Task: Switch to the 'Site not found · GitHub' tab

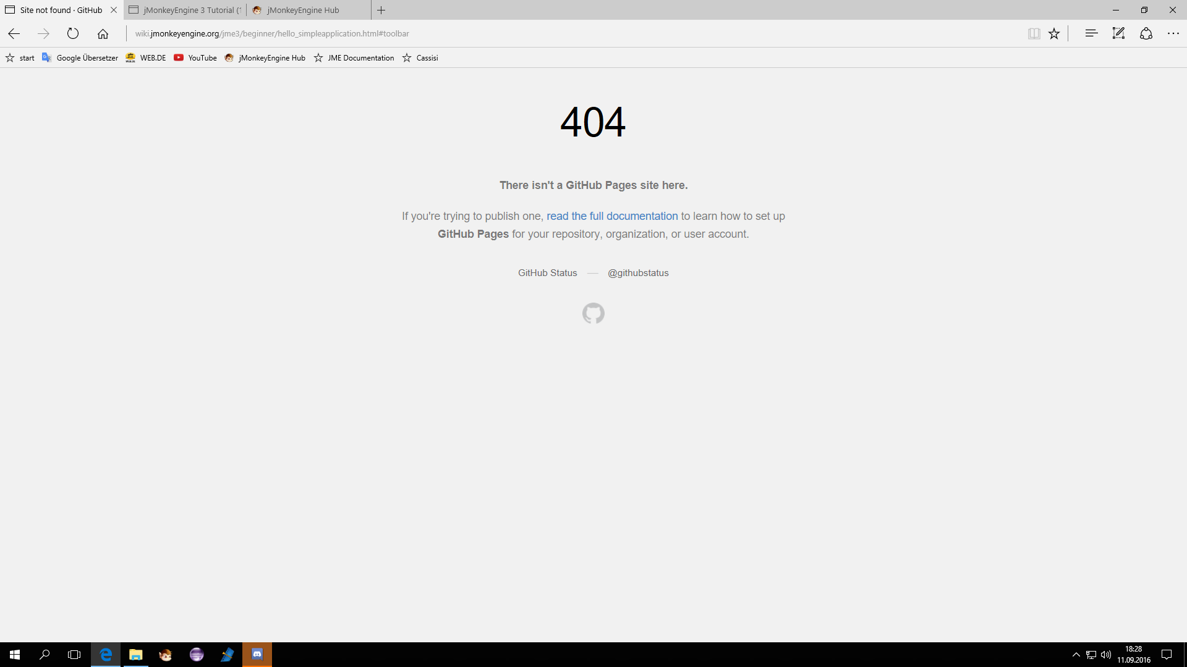Action: 61,10
